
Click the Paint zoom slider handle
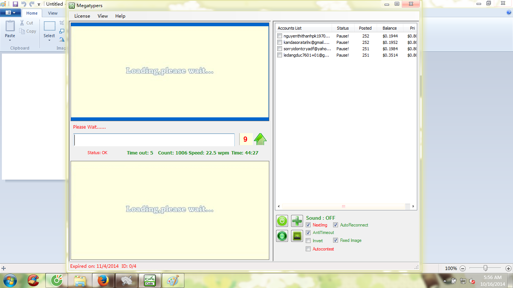486,268
